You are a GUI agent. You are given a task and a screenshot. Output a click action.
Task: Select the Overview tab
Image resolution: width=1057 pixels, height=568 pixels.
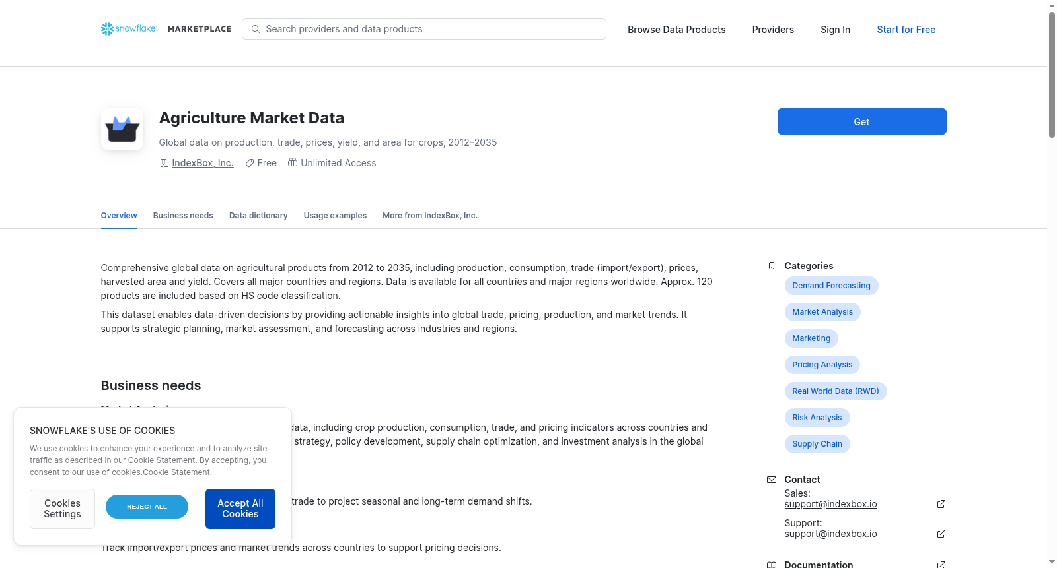(119, 216)
